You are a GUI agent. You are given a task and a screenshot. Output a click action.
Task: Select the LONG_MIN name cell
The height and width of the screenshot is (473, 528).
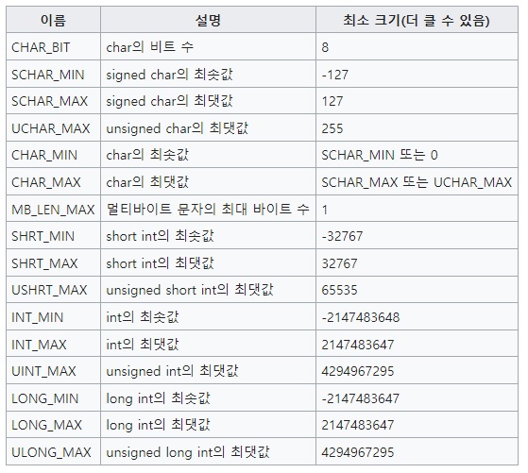pyautogui.click(x=53, y=397)
